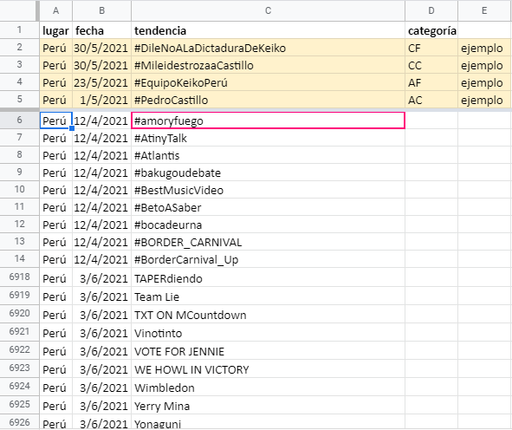512x430 pixels.
Task: Select row 6 header
Action: click(19, 121)
